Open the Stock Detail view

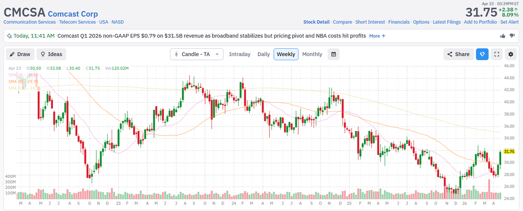pyautogui.click(x=316, y=22)
